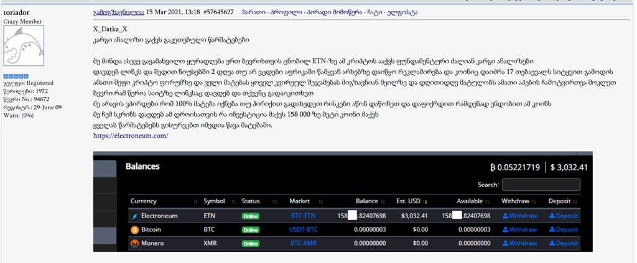The height and width of the screenshot is (263, 637).
Task: Click Deposit in the Electroneum row
Action: tap(564, 216)
